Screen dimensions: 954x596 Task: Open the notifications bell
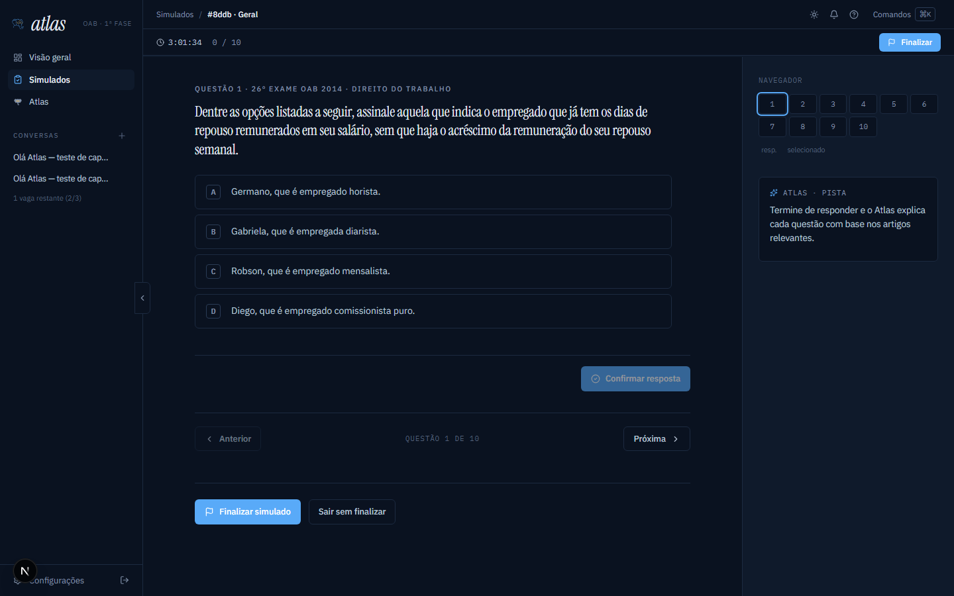tap(834, 15)
